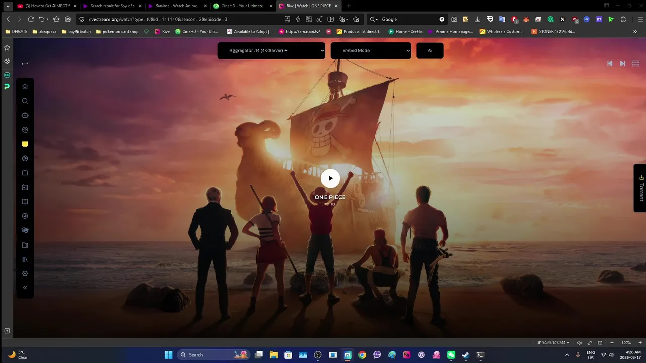Open Rive settings gear icon
The width and height of the screenshot is (646, 363).
25,274
